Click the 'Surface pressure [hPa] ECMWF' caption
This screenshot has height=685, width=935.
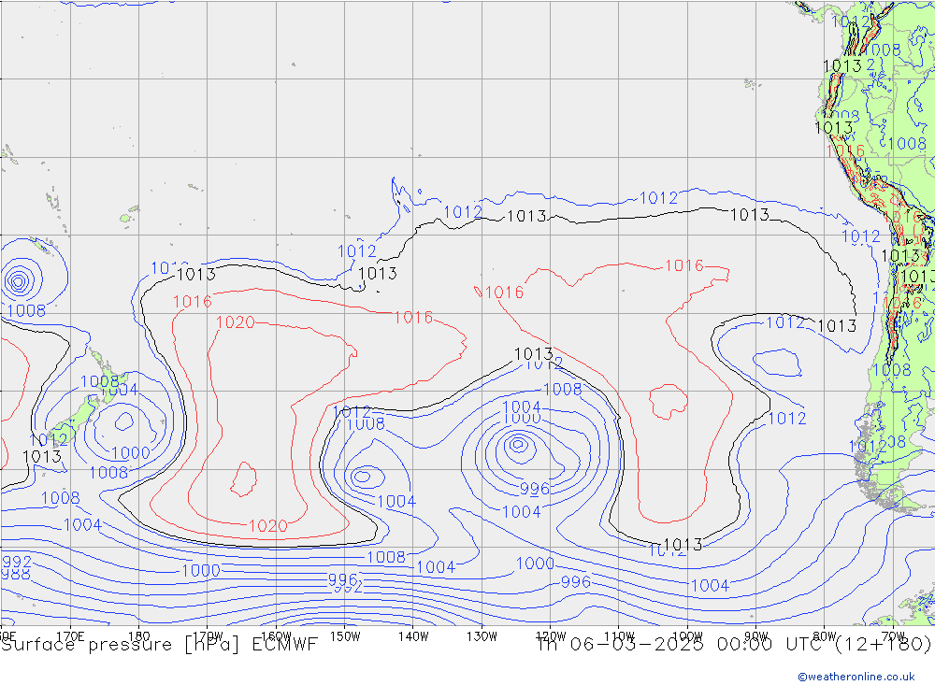(x=159, y=645)
